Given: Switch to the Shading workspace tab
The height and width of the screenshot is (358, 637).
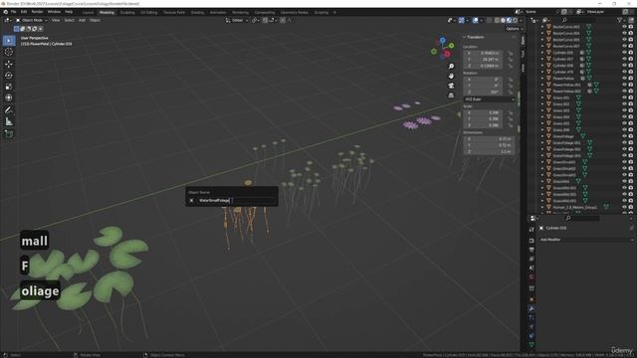Looking at the screenshot, I should (x=197, y=13).
